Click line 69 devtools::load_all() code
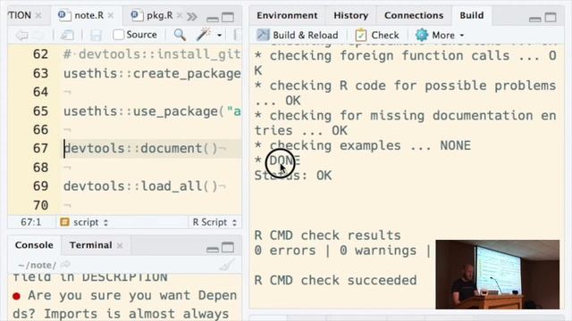Image resolution: width=572 pixels, height=321 pixels. (140, 186)
